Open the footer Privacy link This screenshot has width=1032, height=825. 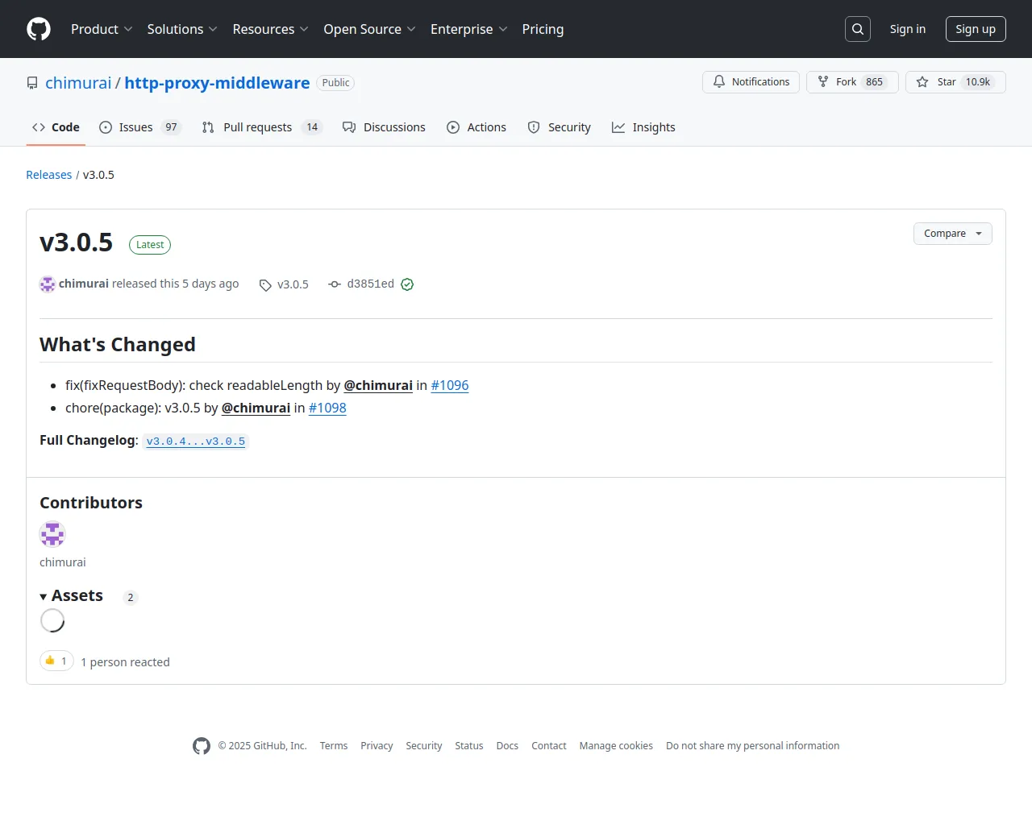pos(377,746)
